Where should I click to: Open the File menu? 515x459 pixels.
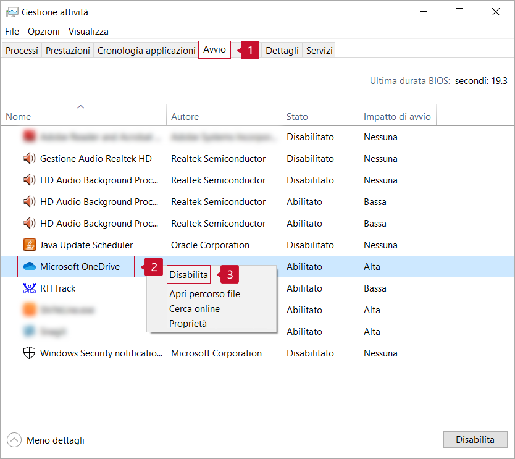point(12,32)
